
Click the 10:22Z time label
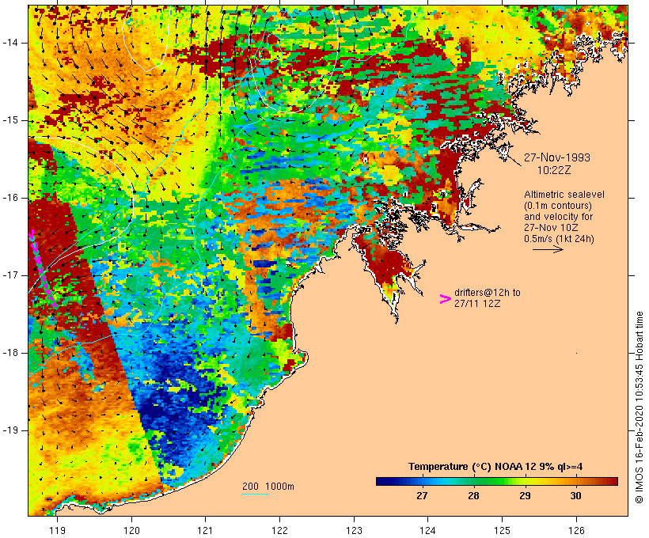[554, 170]
